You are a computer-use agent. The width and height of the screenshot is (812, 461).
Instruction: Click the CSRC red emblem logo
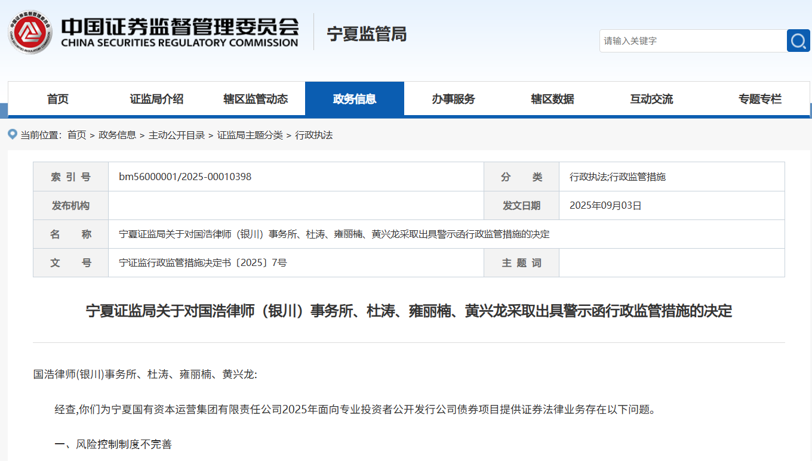tap(30, 33)
